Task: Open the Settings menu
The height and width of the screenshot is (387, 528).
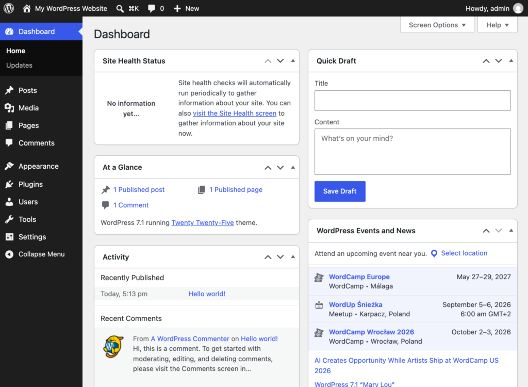Action: tap(41, 237)
